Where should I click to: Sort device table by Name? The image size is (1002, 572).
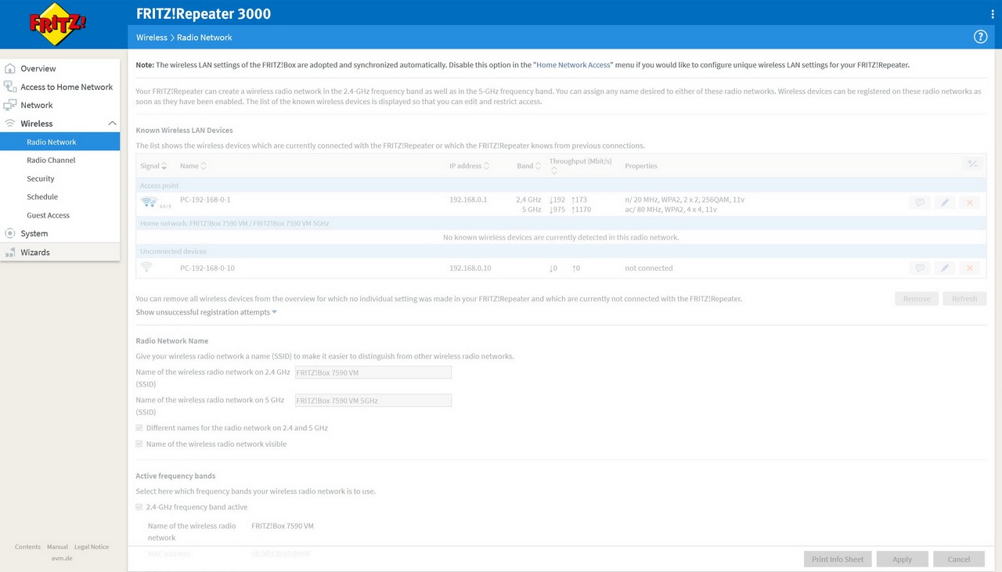(x=193, y=166)
